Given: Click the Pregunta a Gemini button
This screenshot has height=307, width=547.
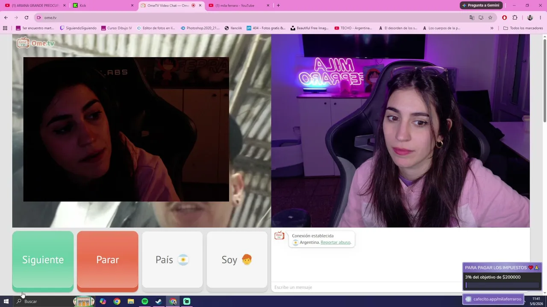Looking at the screenshot, I should 480,6.
